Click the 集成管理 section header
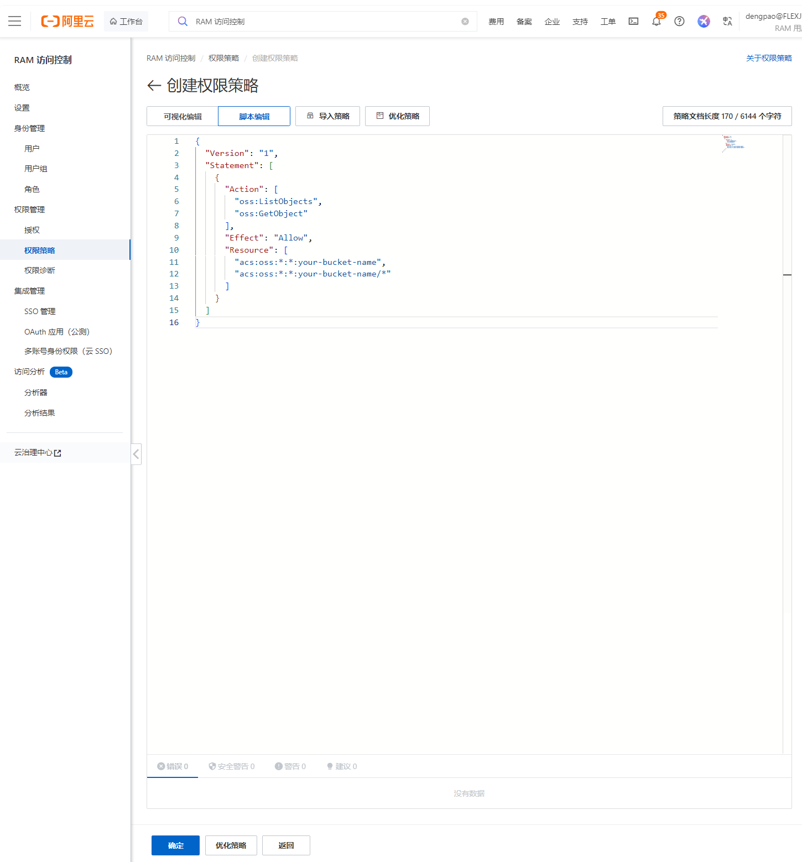This screenshot has height=862, width=802. point(29,291)
